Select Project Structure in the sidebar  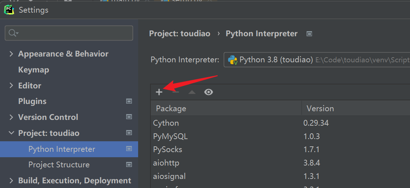tap(59, 165)
